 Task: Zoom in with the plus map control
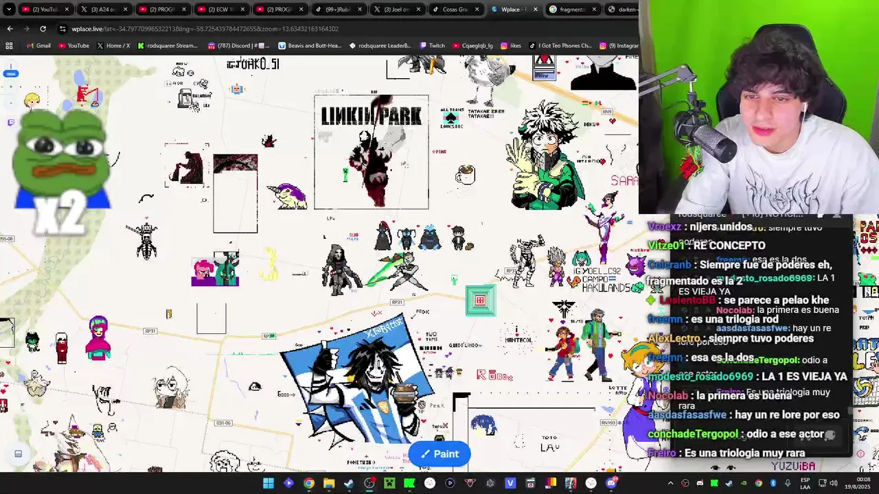pos(11,86)
